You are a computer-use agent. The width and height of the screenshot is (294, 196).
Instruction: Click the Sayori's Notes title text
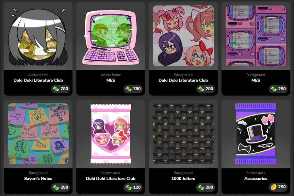(x=38, y=179)
